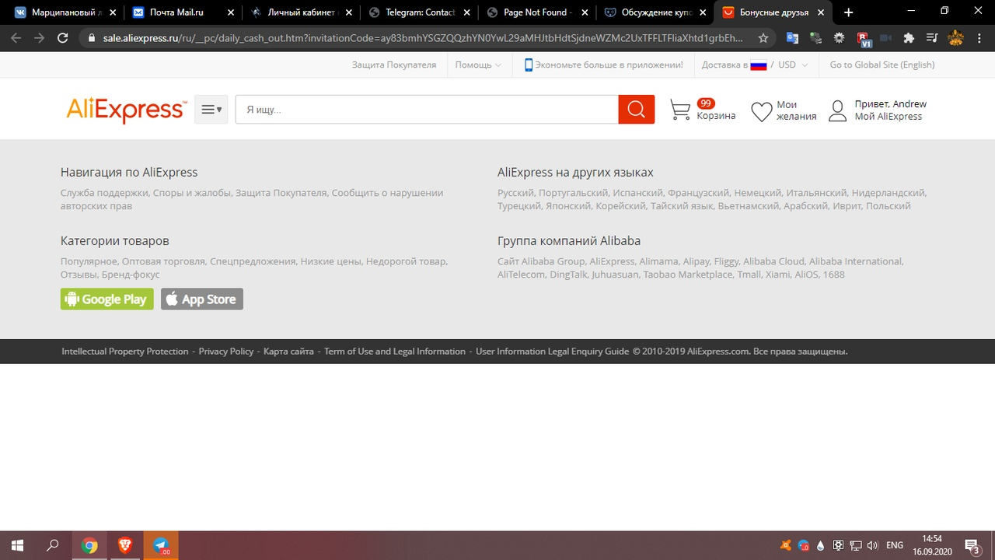The image size is (995, 560).
Task: Open the plain gear extension icon
Action: (840, 38)
